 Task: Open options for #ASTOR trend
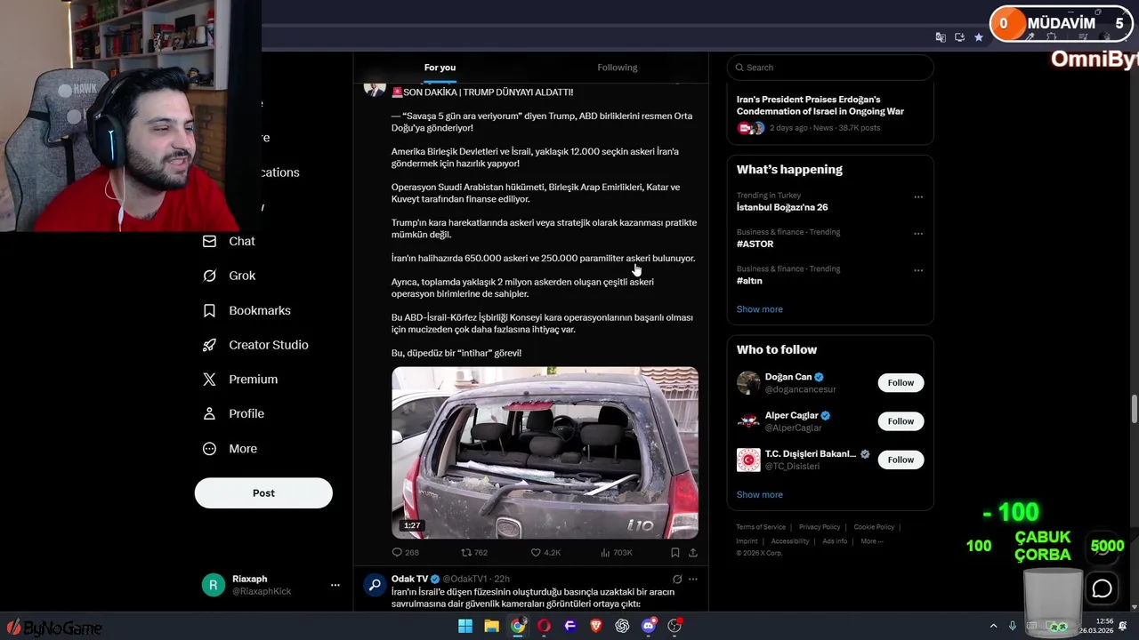(918, 233)
